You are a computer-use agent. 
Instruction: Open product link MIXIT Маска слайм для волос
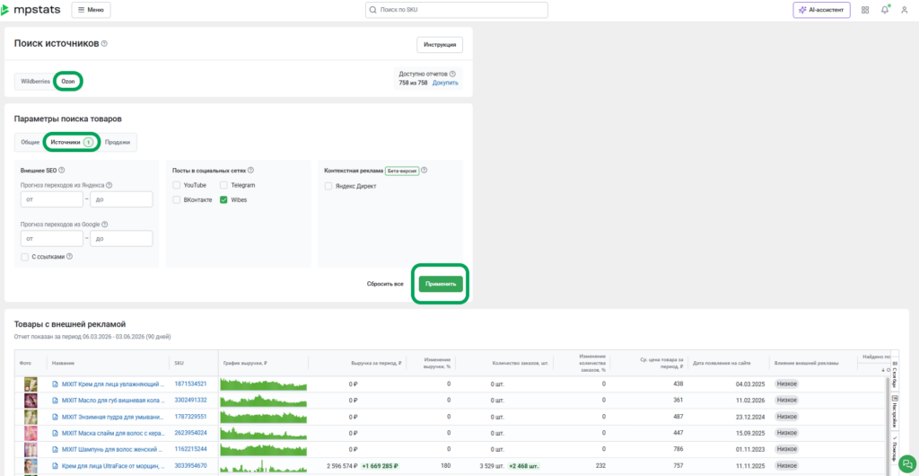coord(112,433)
